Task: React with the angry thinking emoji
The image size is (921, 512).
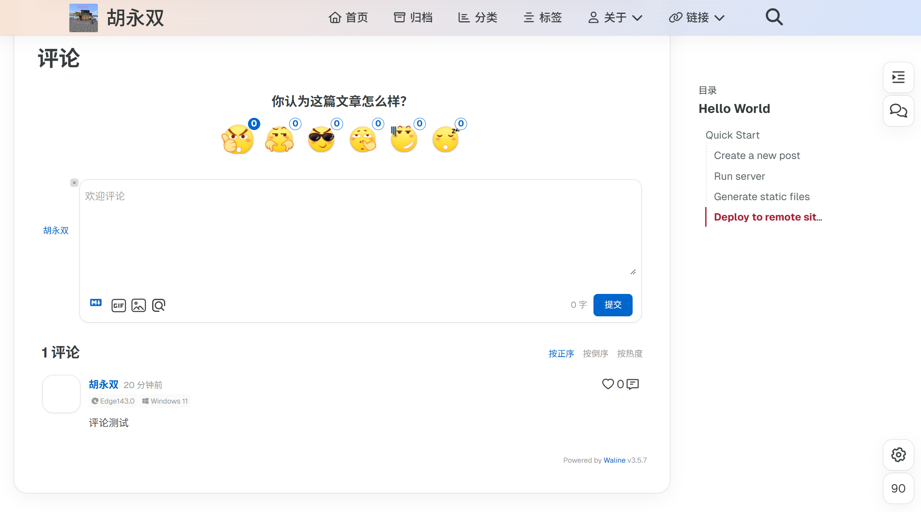Action: (238, 139)
